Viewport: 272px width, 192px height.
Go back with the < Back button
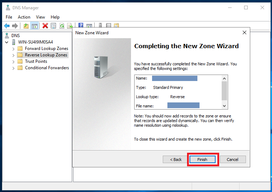coord(176,160)
